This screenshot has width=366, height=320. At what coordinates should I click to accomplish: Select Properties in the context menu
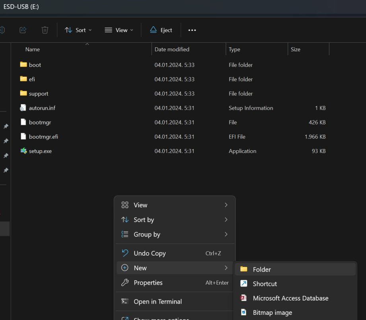point(148,283)
